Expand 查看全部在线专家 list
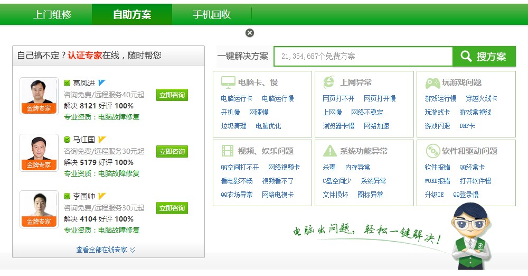Image resolution: width=528 pixels, height=276 pixels. [106, 250]
